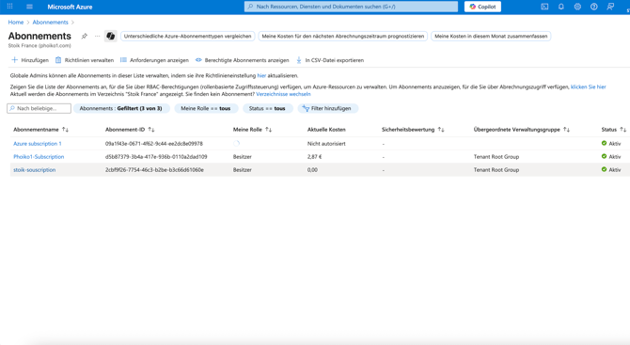
Task: Click the 'Nach beliebige...' filter search box
Action: (39, 108)
